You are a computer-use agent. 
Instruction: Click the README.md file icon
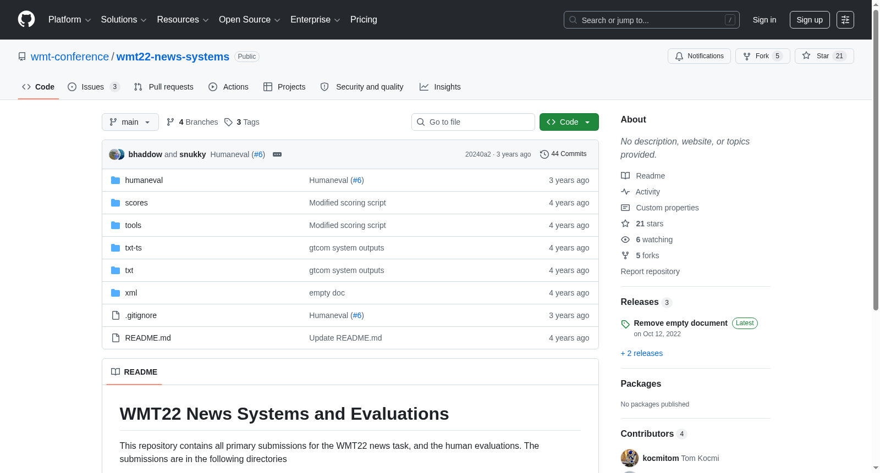click(116, 338)
